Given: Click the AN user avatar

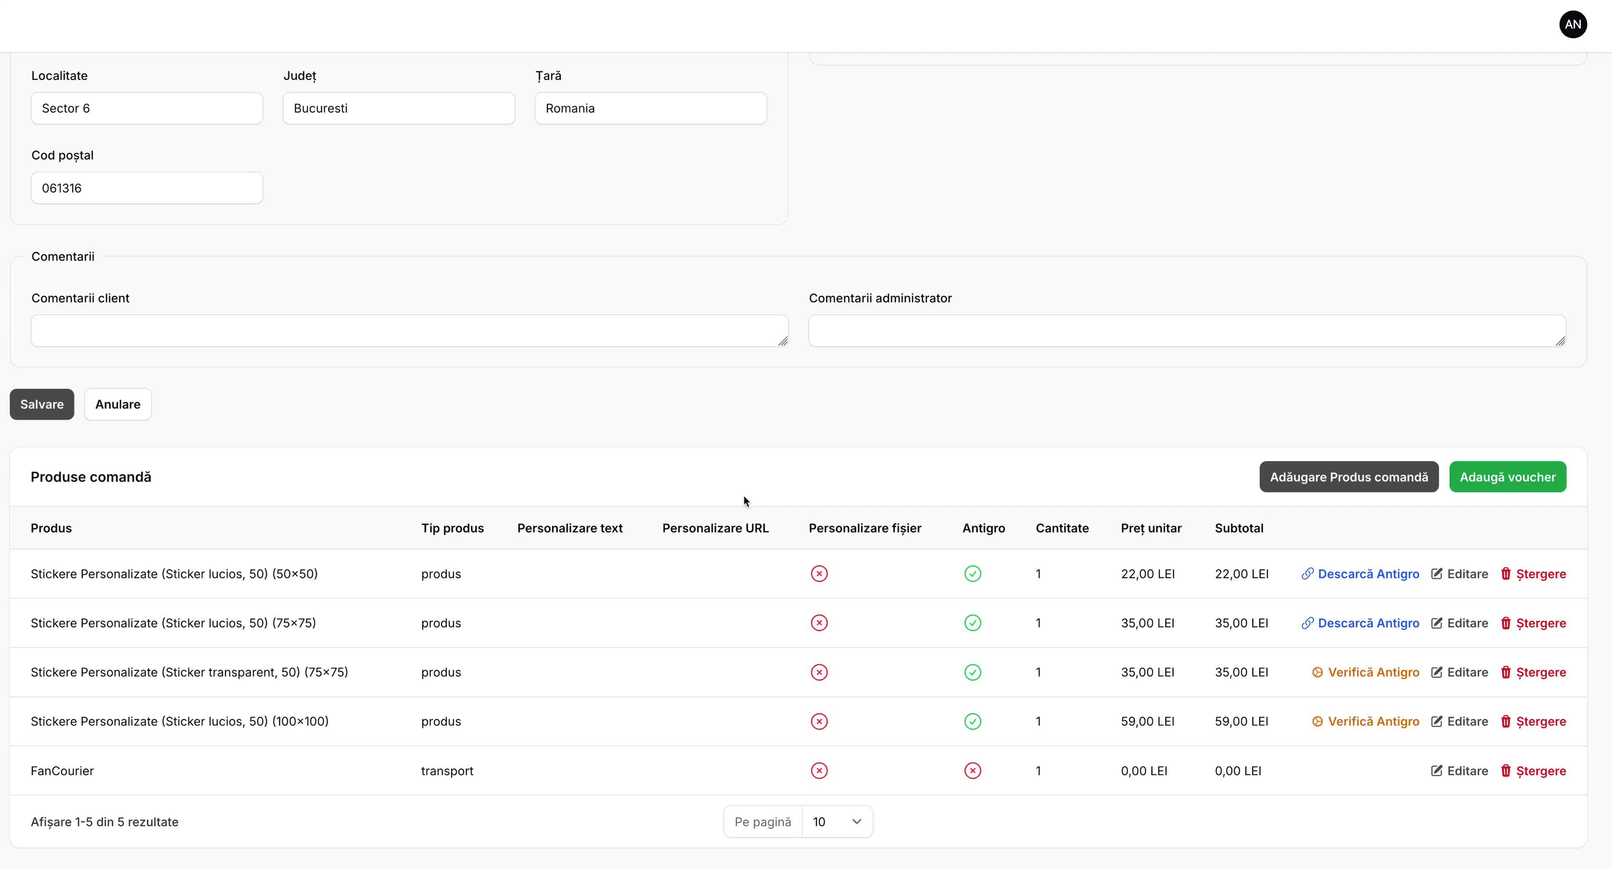Looking at the screenshot, I should click(1573, 24).
